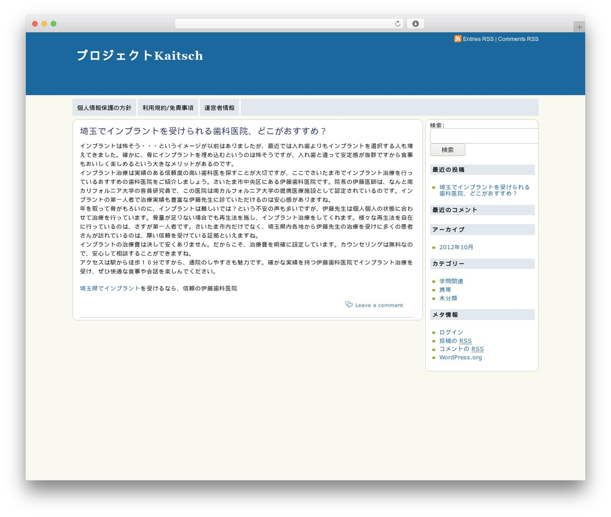Open a new browser tab

[x=579, y=27]
